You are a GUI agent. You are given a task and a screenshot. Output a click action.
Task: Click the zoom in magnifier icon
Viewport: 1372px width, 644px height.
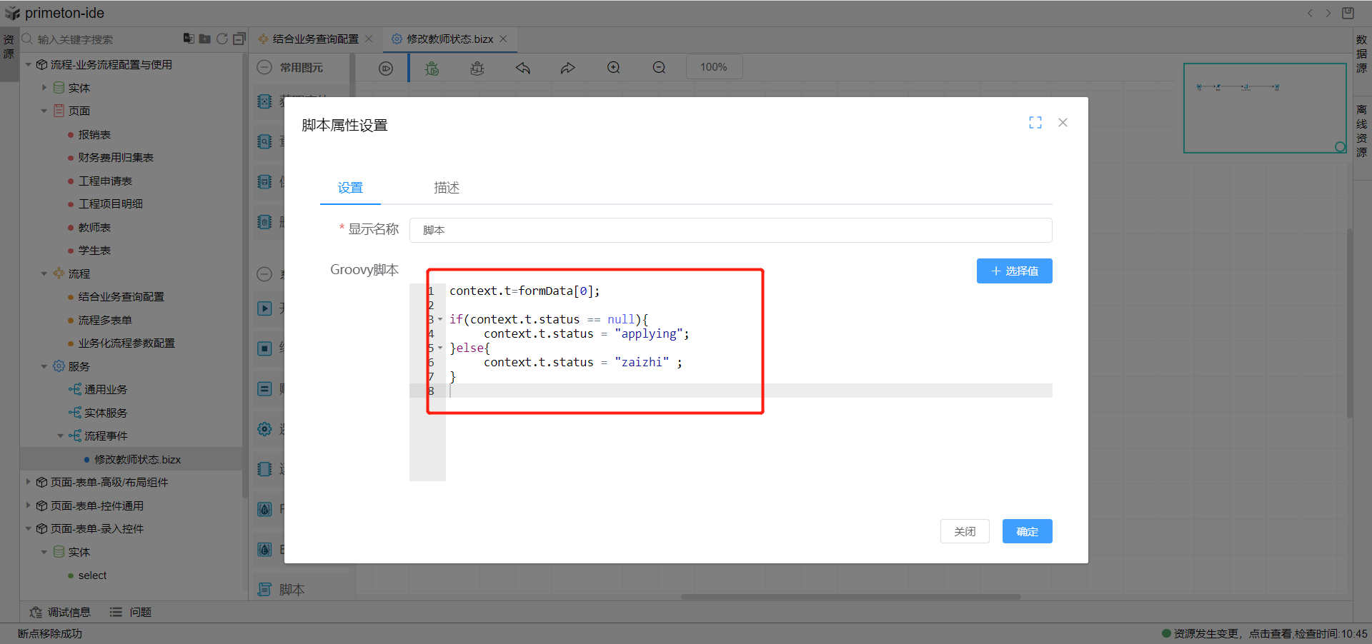614,68
